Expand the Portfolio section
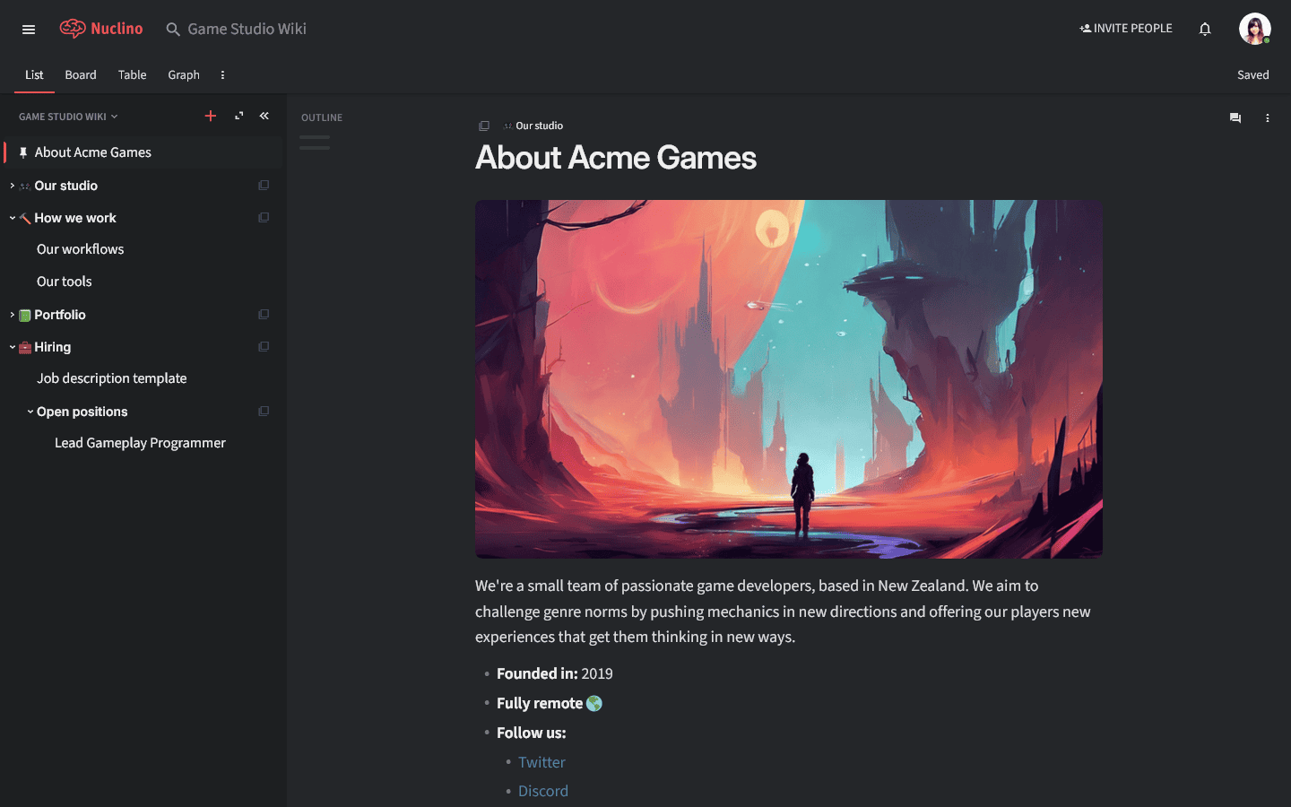Image resolution: width=1291 pixels, height=807 pixels. tap(12, 315)
